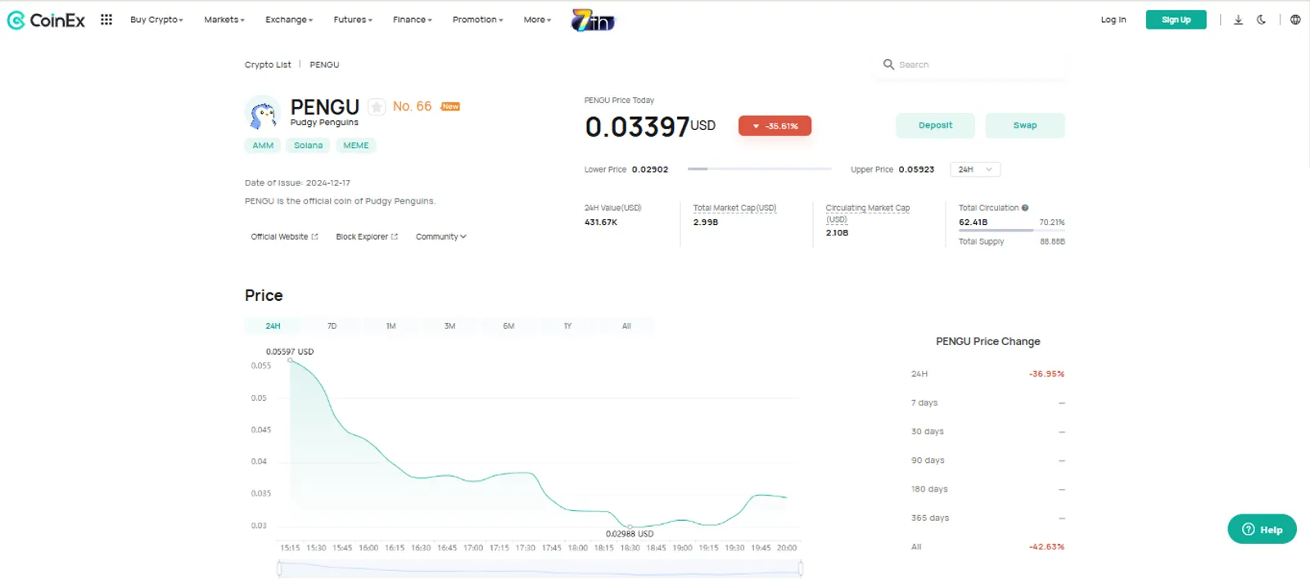Select the 3M chart tab
Image resolution: width=1310 pixels, height=579 pixels.
tap(449, 325)
